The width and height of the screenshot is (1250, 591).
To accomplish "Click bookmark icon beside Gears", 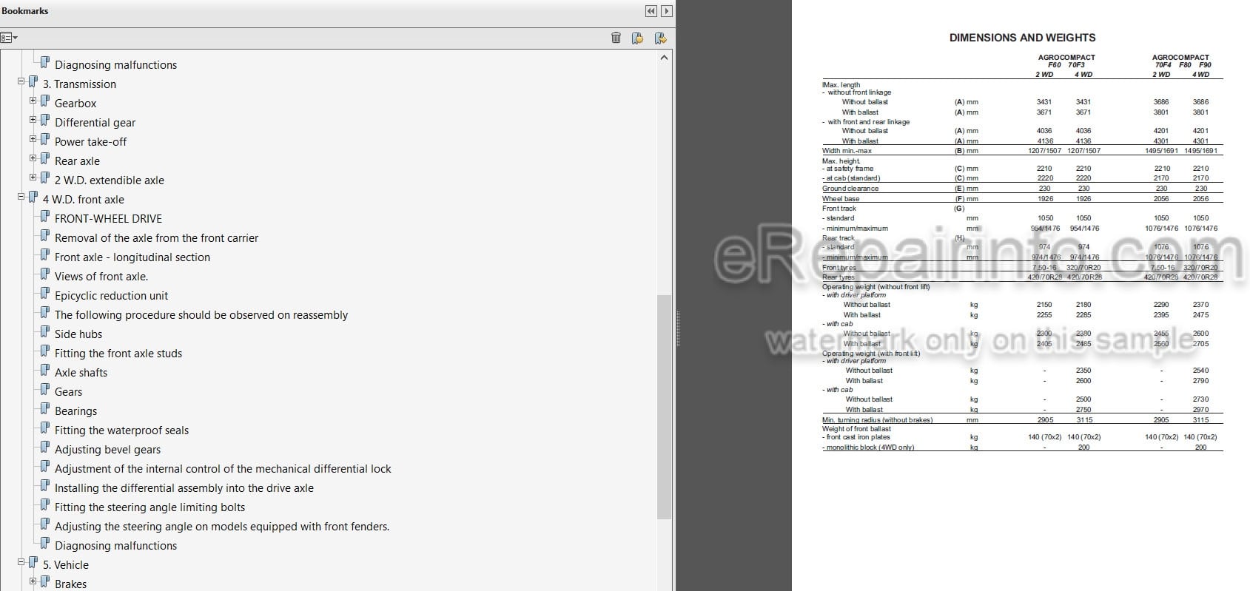I will [x=45, y=390].
